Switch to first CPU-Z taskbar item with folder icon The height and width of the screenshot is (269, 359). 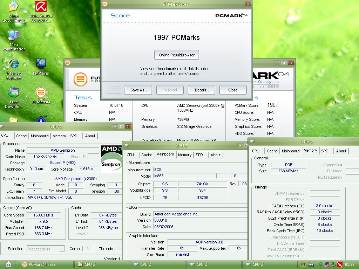tap(102, 264)
